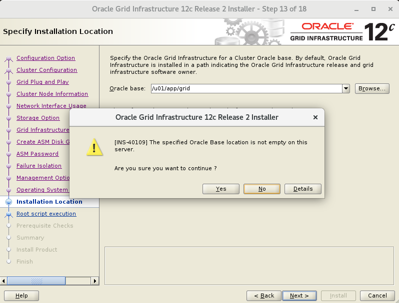Open Details of the INS-40109 warning
This screenshot has height=303, width=399.
303,189
